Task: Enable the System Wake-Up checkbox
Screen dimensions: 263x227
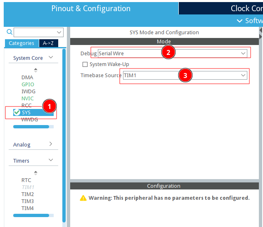Action: coord(85,64)
